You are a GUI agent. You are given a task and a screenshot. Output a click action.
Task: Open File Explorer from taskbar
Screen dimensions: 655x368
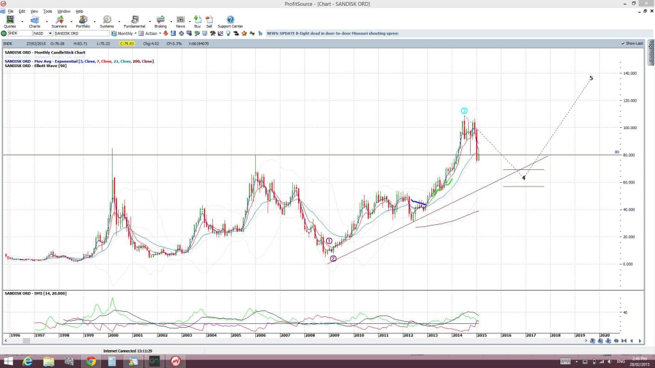49,362
